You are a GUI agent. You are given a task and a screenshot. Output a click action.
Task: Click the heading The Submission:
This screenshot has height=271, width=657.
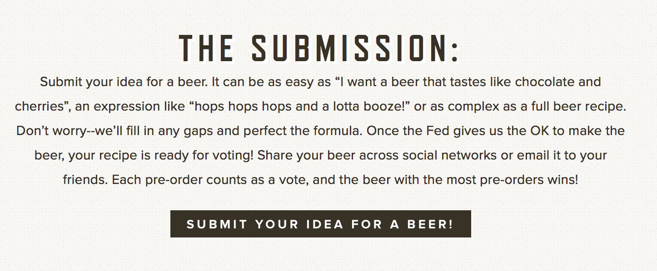pyautogui.click(x=319, y=48)
